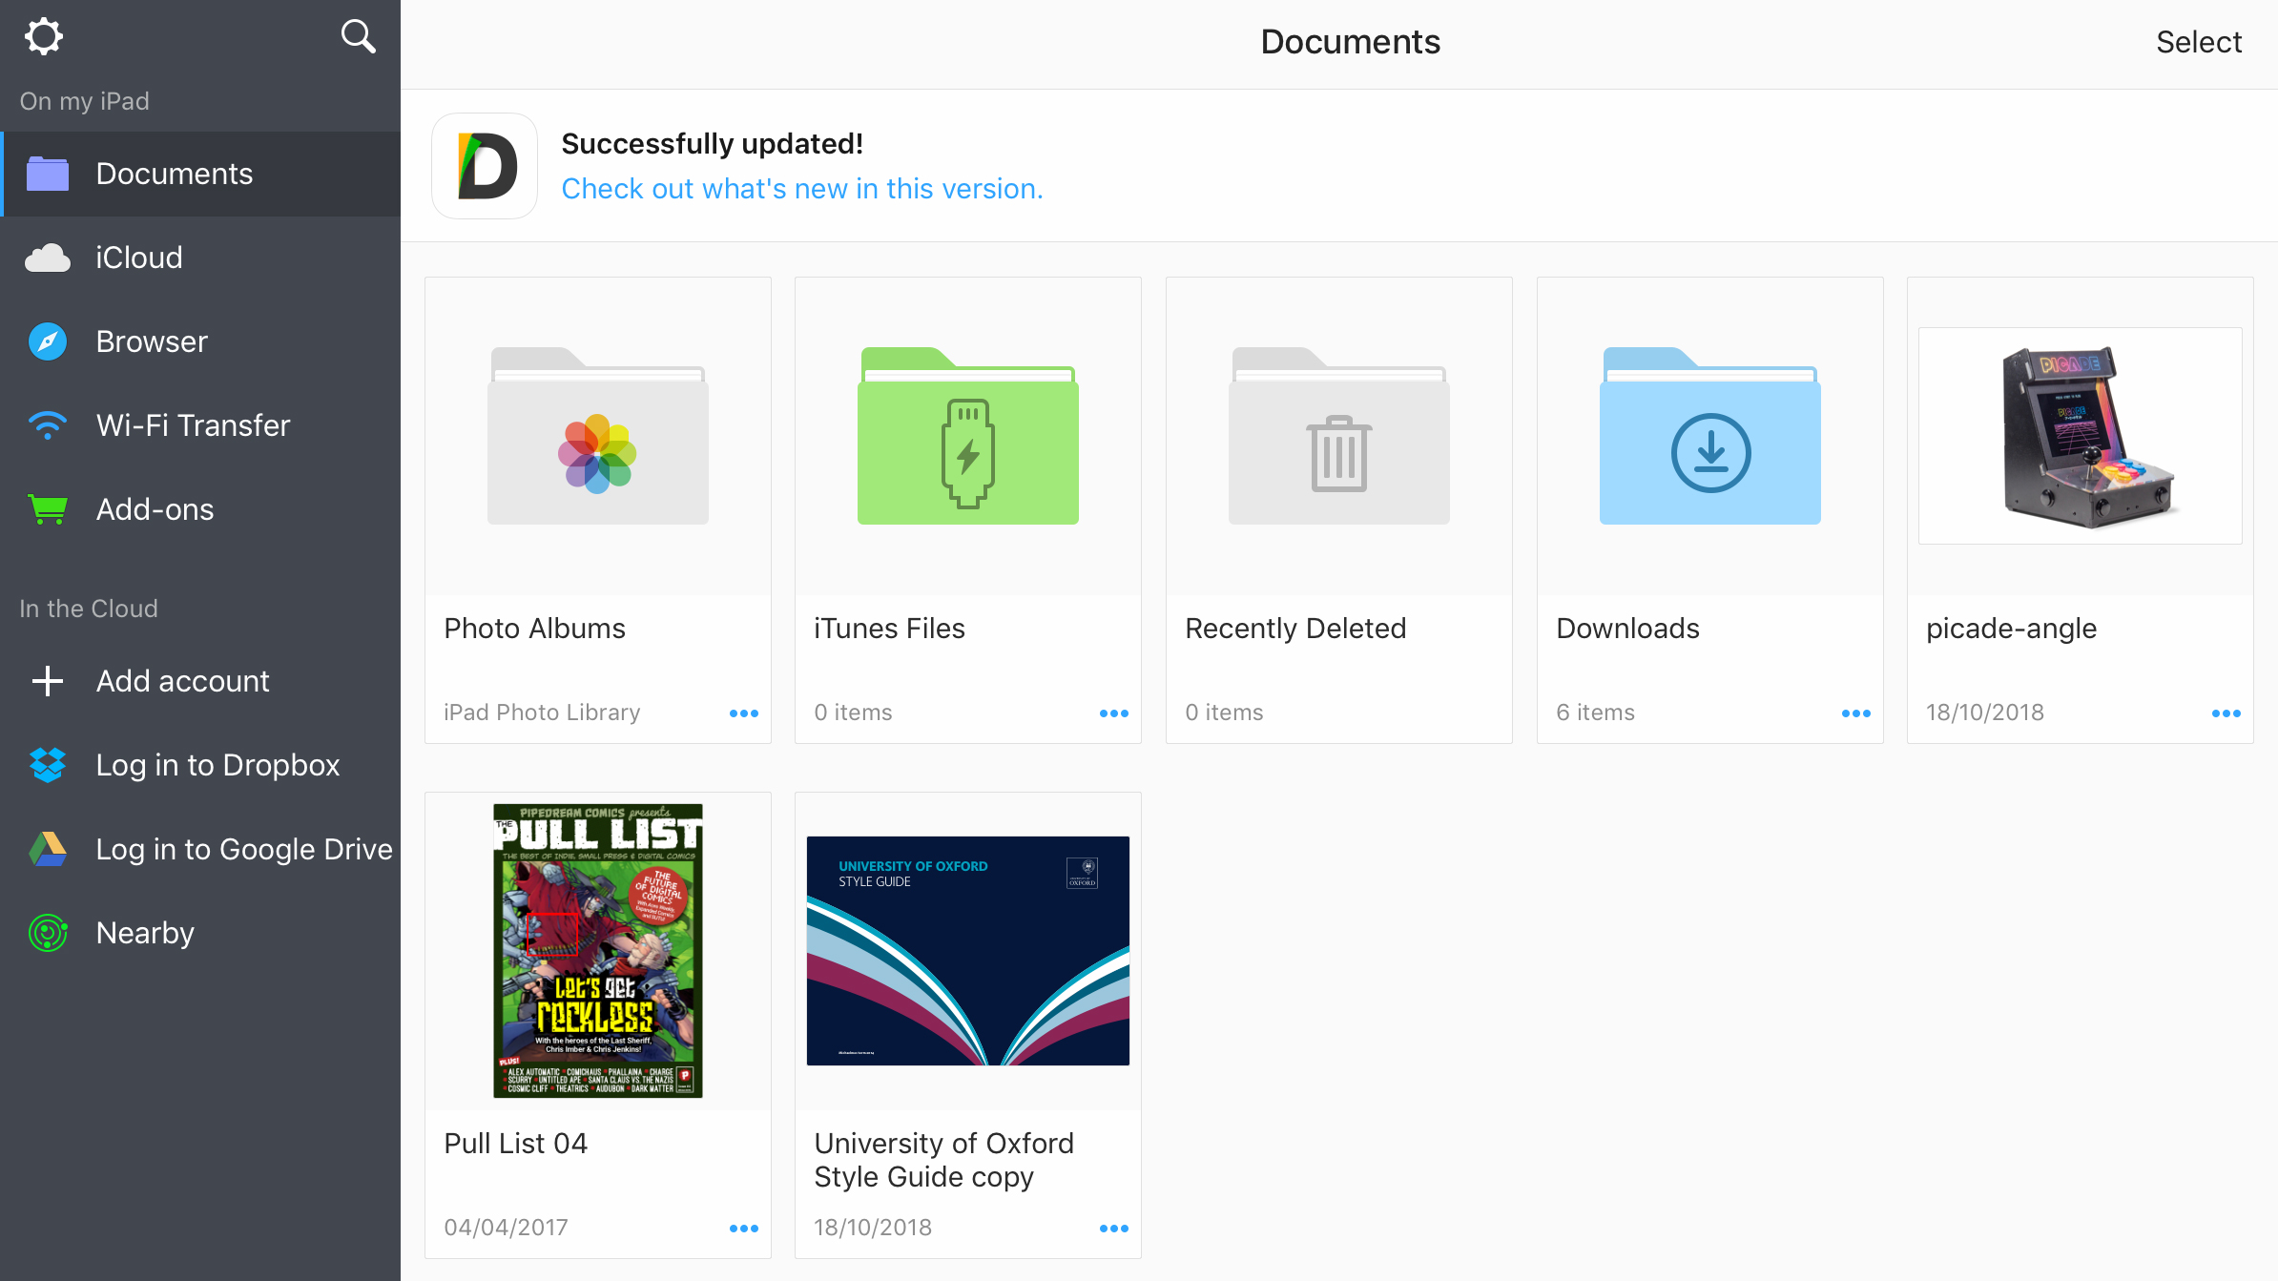This screenshot has height=1281, width=2278.
Task: Open the iCloud cloud icon
Action: (x=48, y=258)
